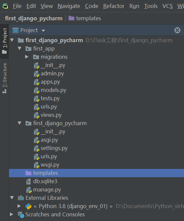
Task: Click templates breadcrumb in navigation bar
Action: click(89, 18)
